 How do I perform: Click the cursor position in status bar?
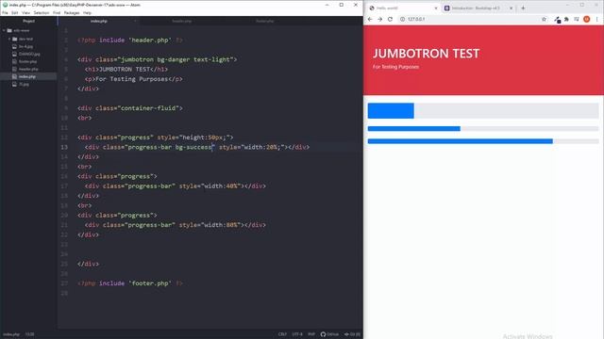[29, 334]
